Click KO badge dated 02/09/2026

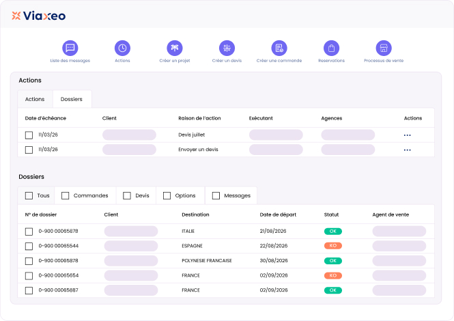point(333,275)
